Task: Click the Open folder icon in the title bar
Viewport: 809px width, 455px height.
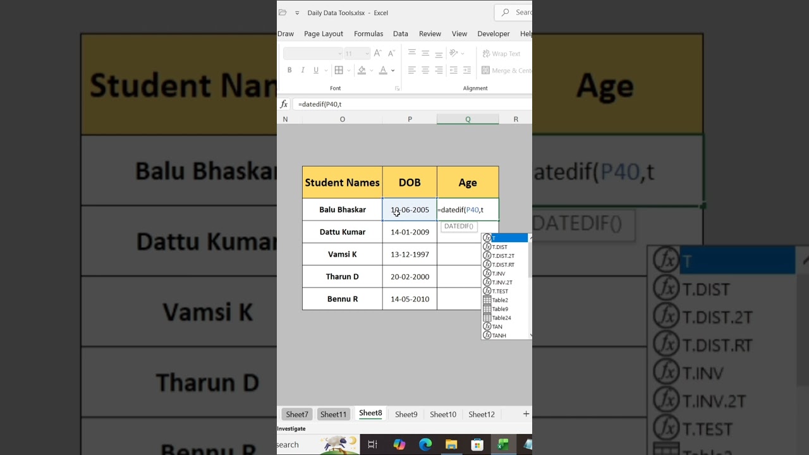Action: [283, 13]
